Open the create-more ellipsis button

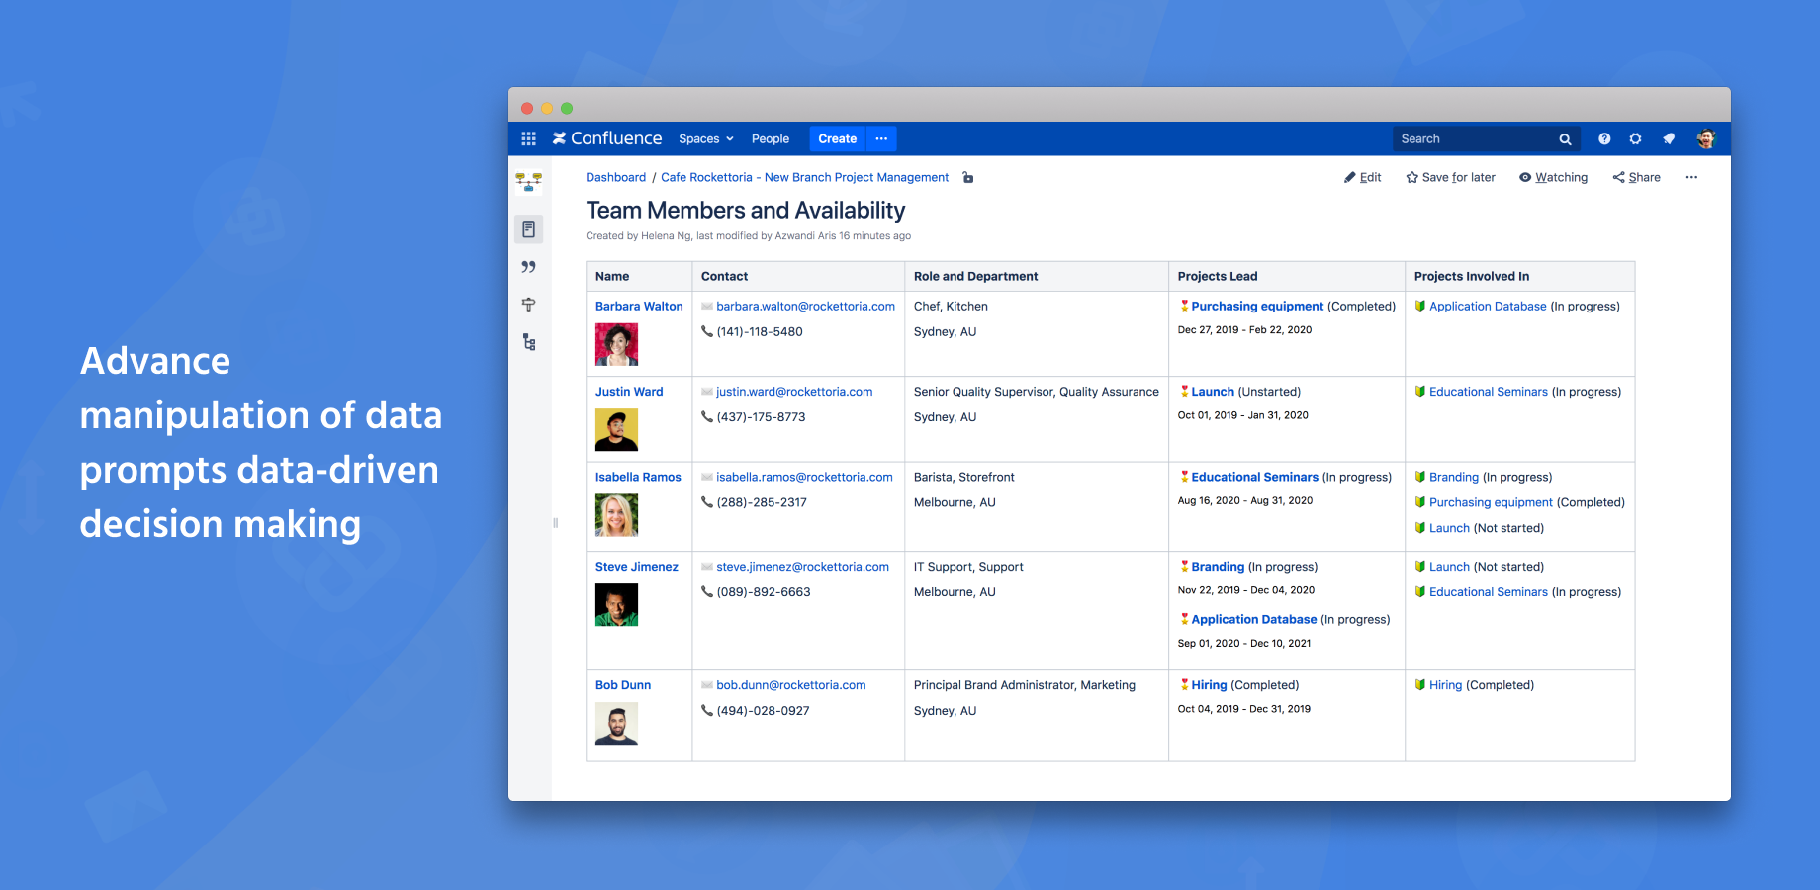pos(881,139)
